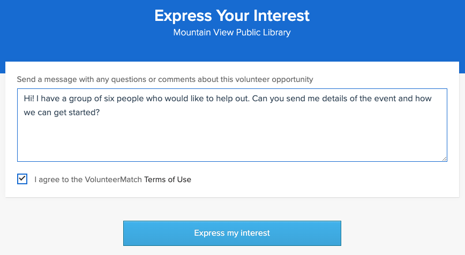Uncheck the VolunteerMatch Terms of Use agreement checkbox
Viewport: 465px width, 255px height.
(22, 179)
